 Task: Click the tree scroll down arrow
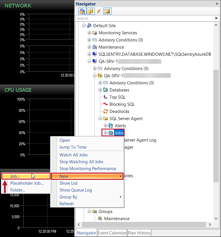coord(216,218)
